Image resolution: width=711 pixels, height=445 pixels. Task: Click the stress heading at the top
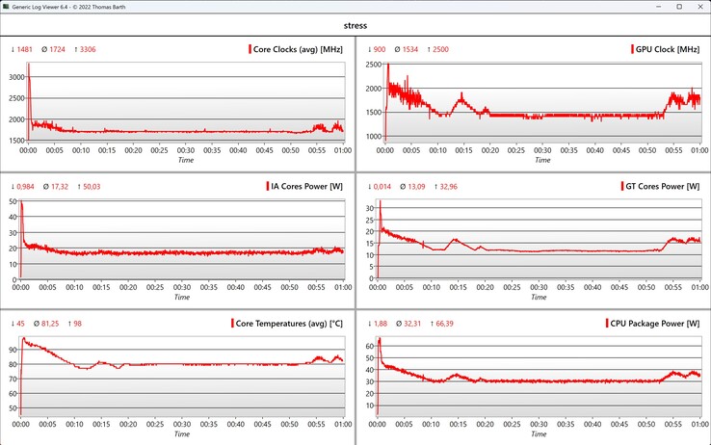coord(355,26)
